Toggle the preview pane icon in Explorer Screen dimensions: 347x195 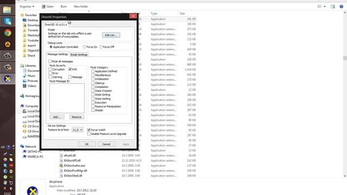point(332,6)
